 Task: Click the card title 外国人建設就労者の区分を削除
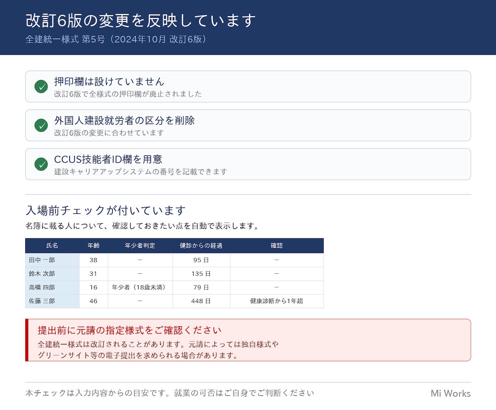coord(124,120)
